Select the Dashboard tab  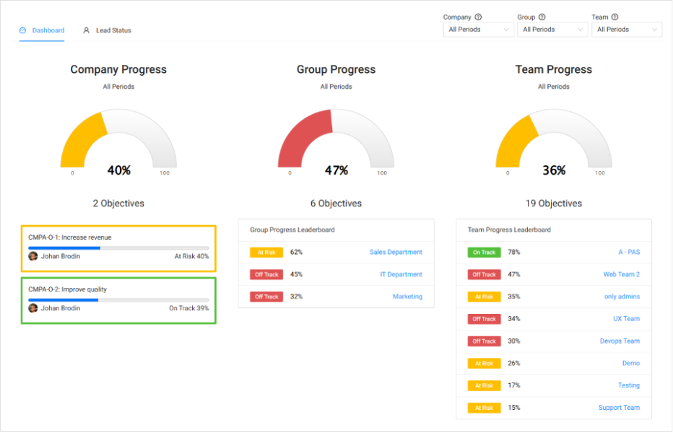(x=48, y=30)
